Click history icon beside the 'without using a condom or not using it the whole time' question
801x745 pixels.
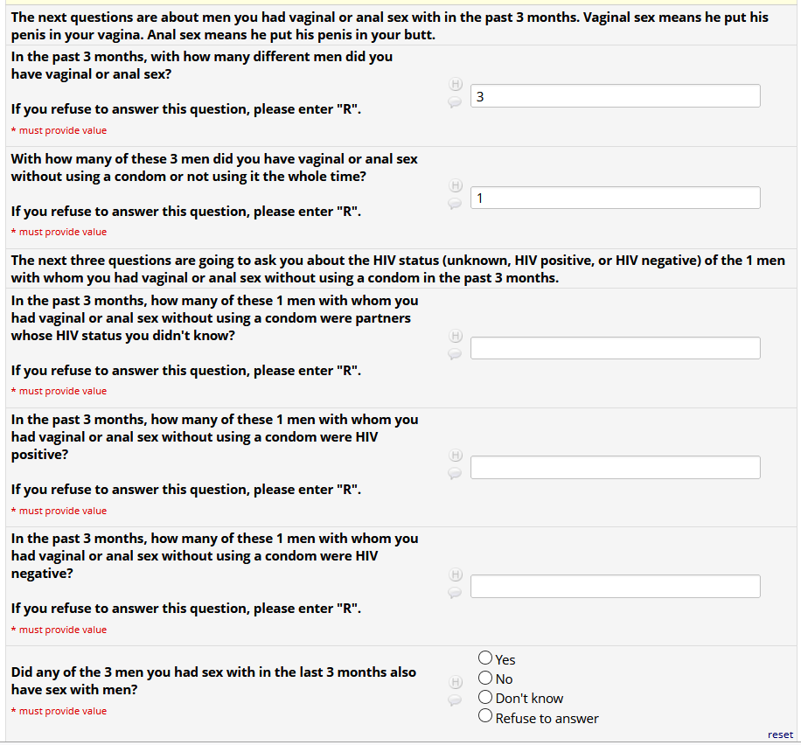(x=455, y=185)
